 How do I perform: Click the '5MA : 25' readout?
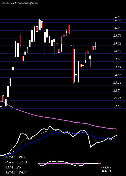point(13,167)
